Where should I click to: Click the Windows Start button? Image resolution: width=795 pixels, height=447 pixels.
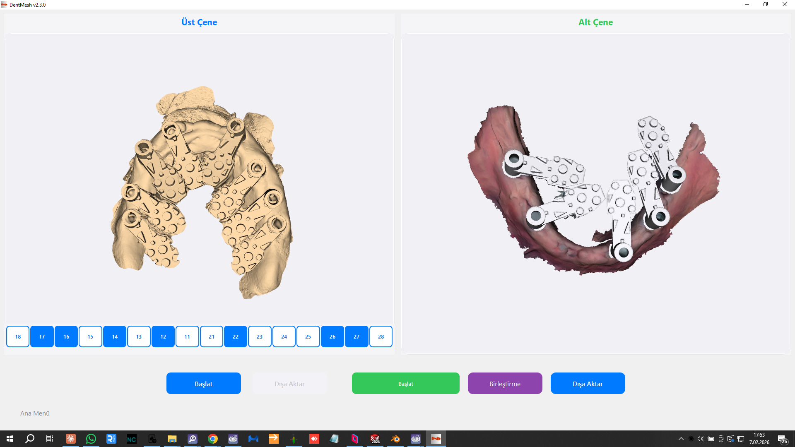10,439
